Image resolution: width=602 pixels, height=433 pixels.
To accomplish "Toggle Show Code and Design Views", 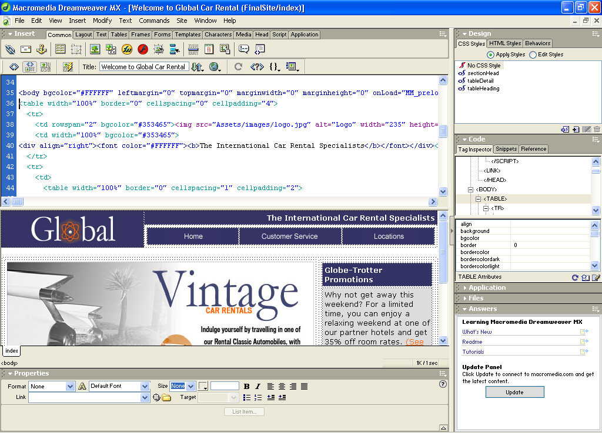I will [30, 67].
